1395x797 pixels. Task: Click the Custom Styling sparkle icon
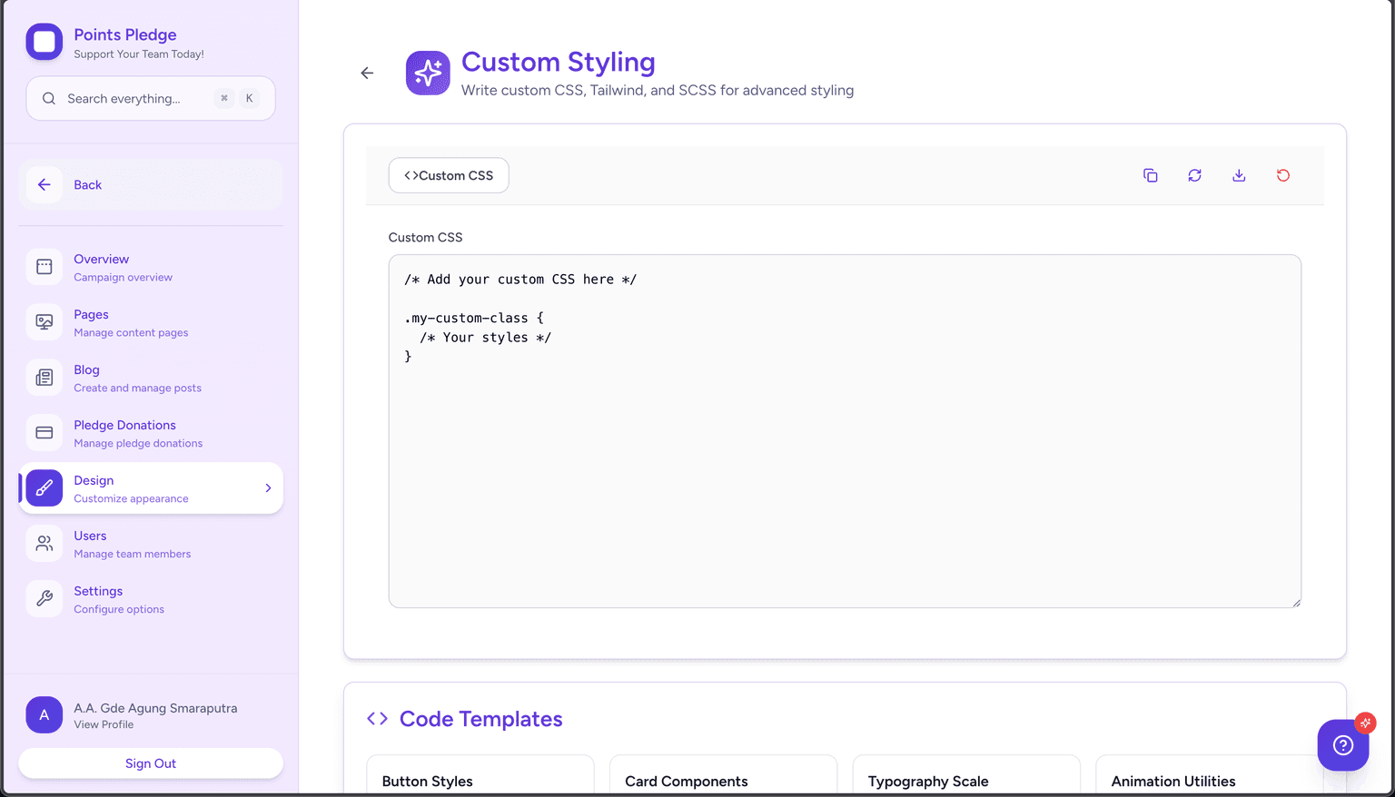[428, 74]
